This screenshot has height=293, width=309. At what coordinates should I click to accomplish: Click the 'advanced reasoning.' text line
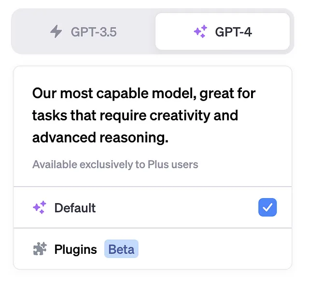tap(100, 137)
